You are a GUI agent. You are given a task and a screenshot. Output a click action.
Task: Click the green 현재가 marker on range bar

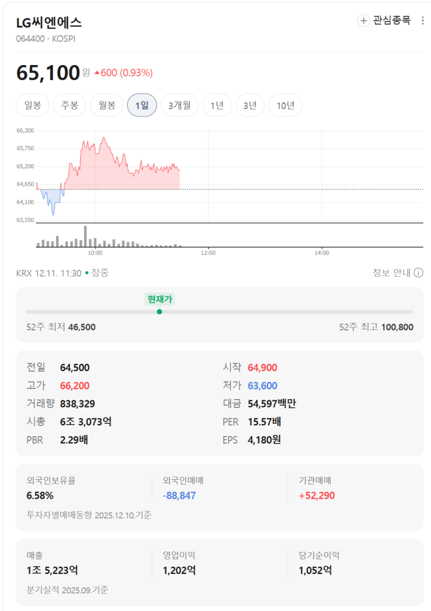(x=159, y=311)
